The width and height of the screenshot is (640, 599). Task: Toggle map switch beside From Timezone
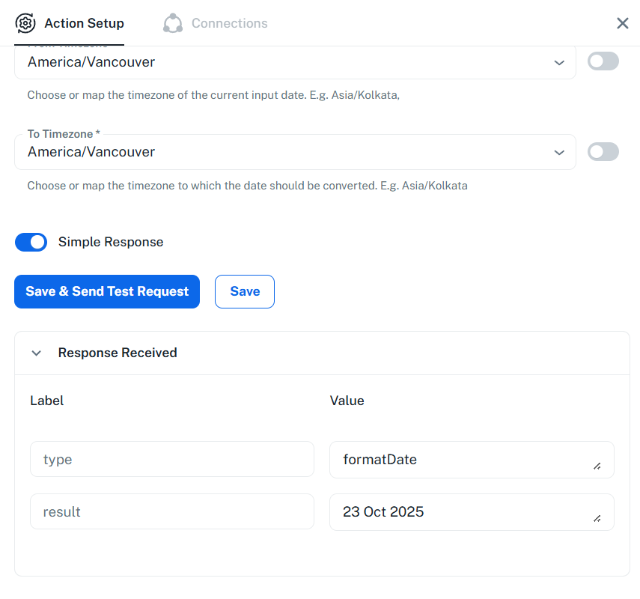coord(603,61)
